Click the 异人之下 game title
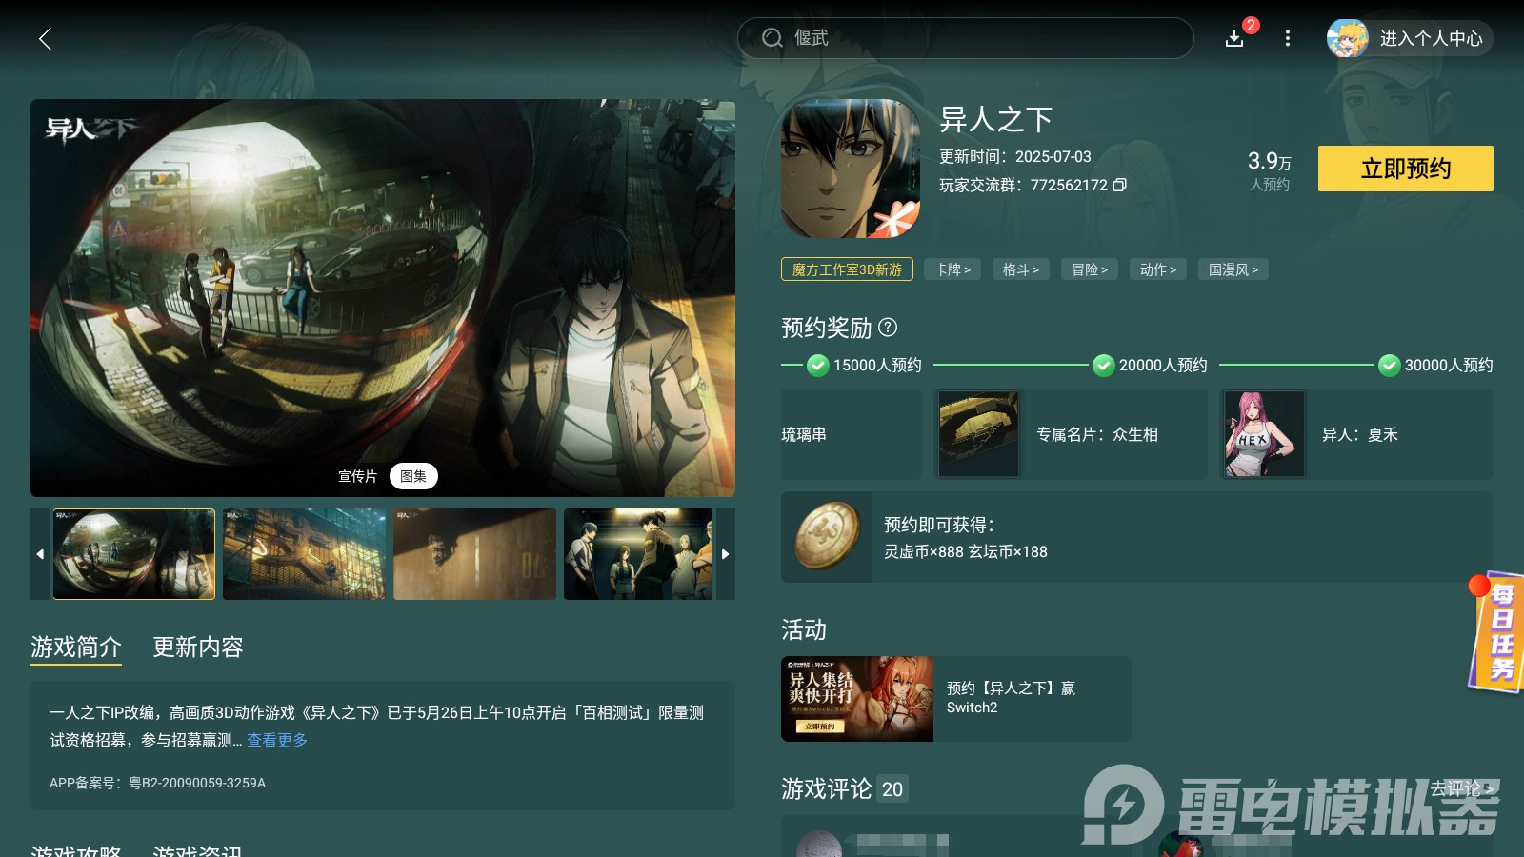This screenshot has height=857, width=1524. [996, 119]
